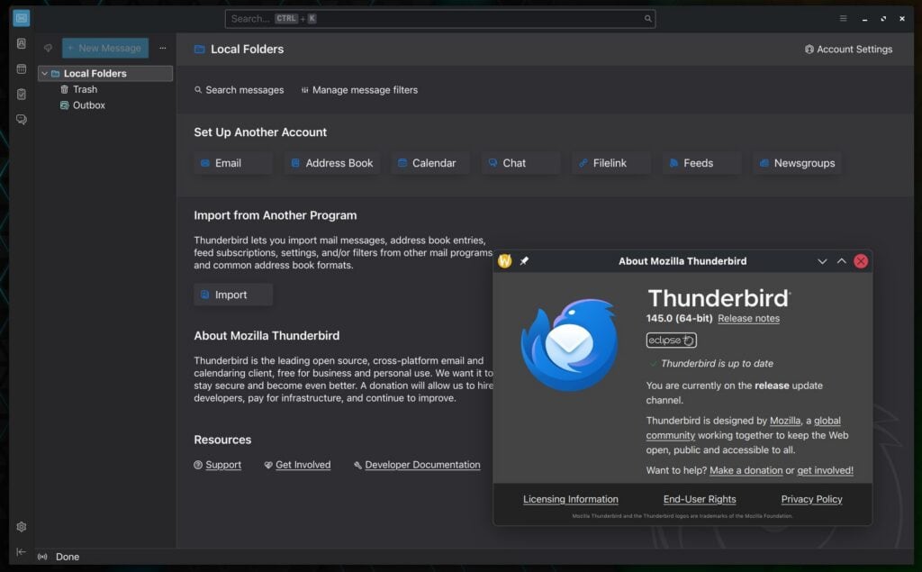Click inside the global Search field
This screenshot has height=572, width=922.
[441, 17]
